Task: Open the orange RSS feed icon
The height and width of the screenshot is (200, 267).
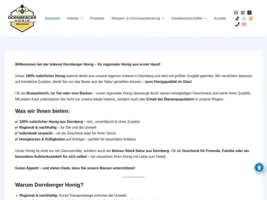Action: (251, 18)
